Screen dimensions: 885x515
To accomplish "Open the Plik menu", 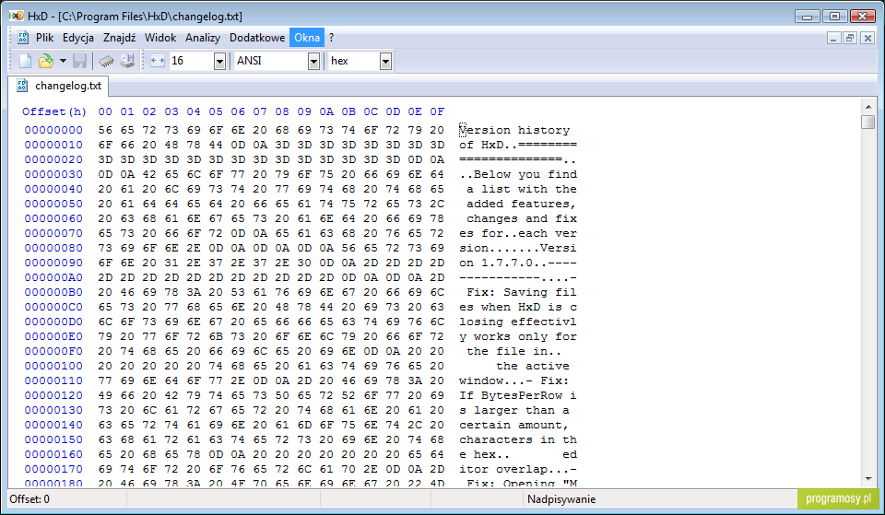I will pos(44,38).
